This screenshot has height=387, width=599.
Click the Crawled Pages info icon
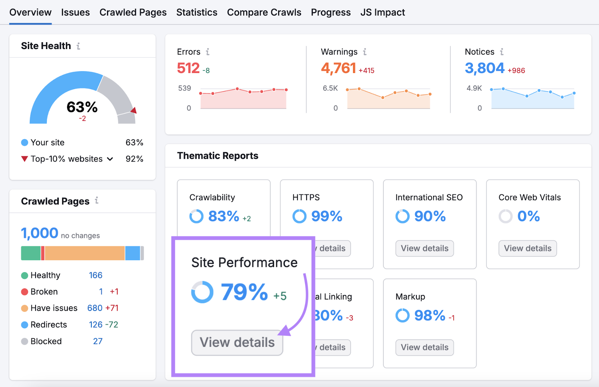[97, 201]
